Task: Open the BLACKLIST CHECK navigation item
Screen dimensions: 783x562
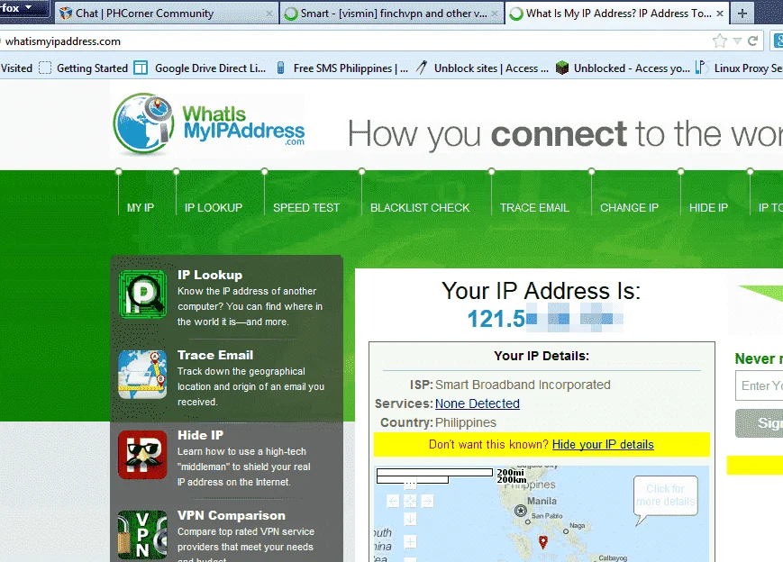Action: pyautogui.click(x=420, y=208)
